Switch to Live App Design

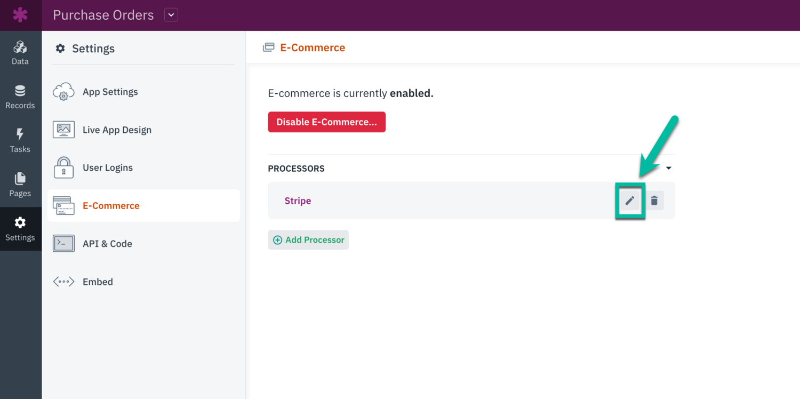click(117, 129)
